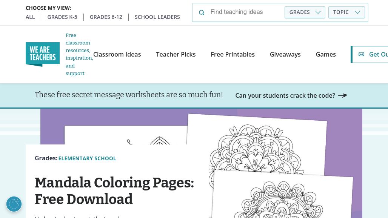Open Classroom Ideas menu

pos(117,54)
